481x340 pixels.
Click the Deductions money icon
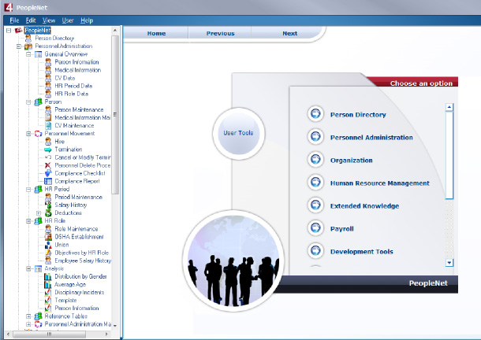coord(48,213)
